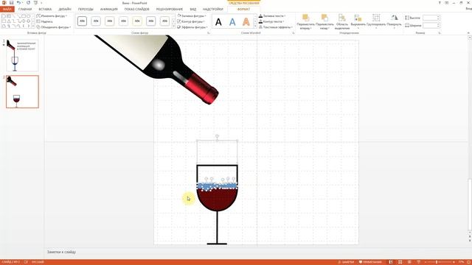Screen dimensions: 472x265
Task: Open Текстовые эффекты dropdown
Action: [x=276, y=27]
